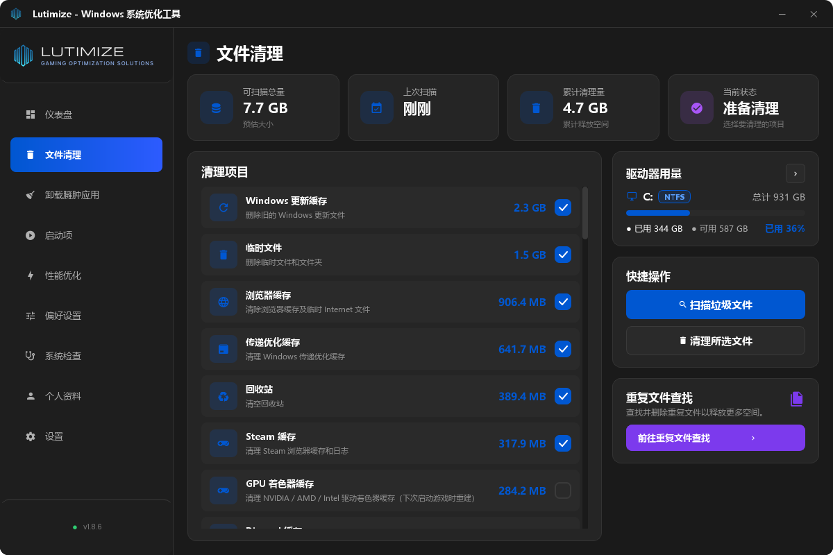Click the 1.5 GB size value
Image resolution: width=833 pixels, height=555 pixels.
[x=530, y=255]
